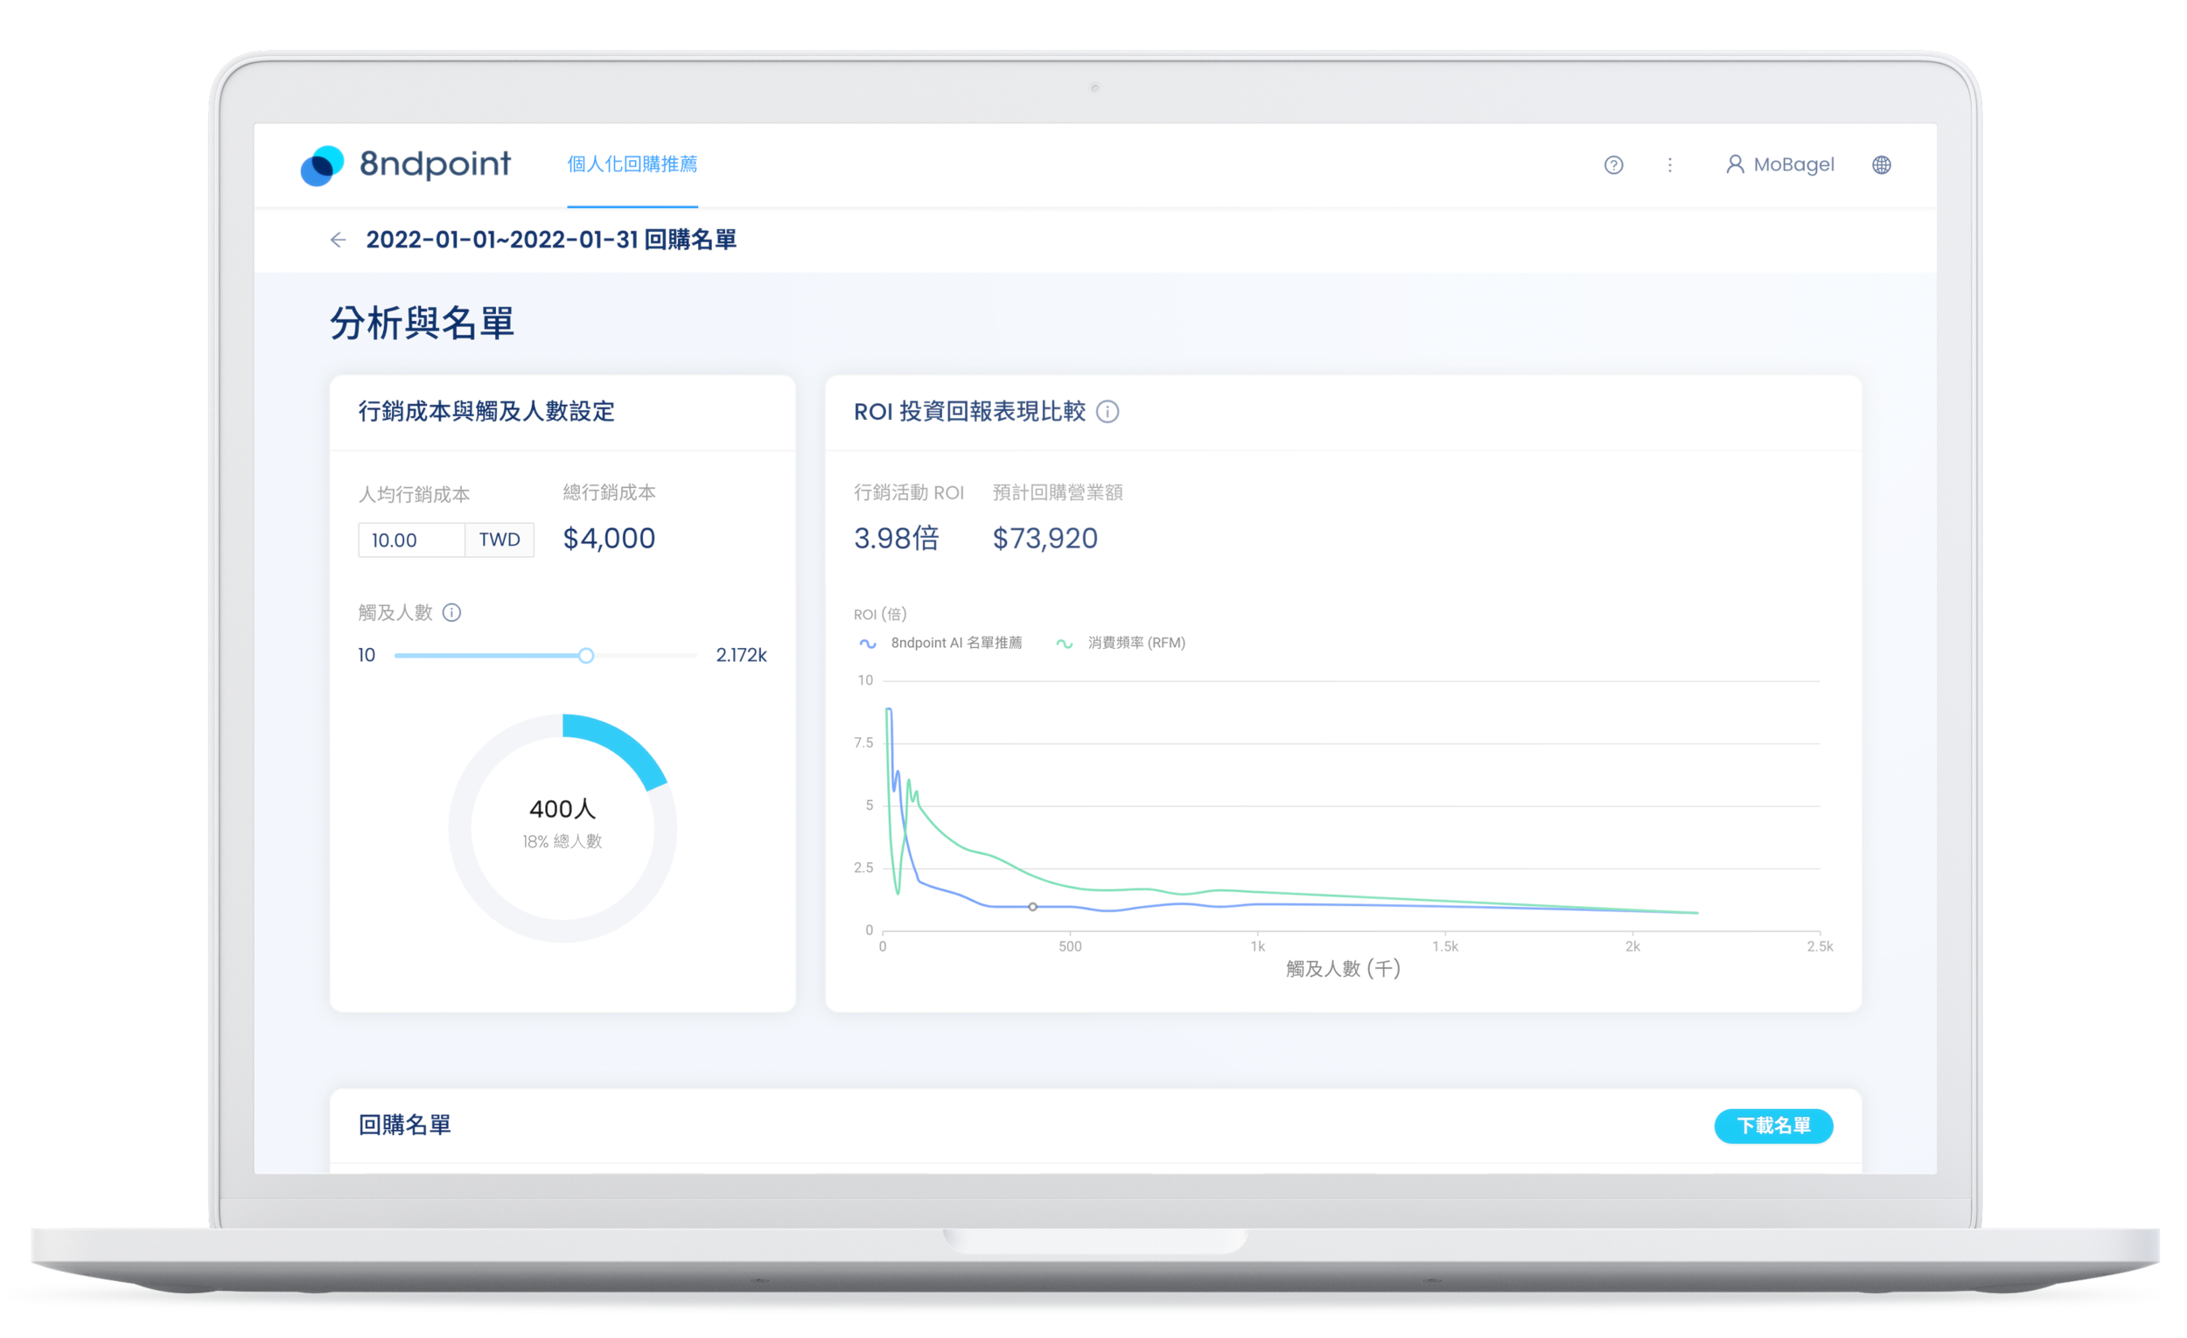This screenshot has width=2187, height=1338.
Task: Click the MoBagel account name
Action: point(1793,165)
